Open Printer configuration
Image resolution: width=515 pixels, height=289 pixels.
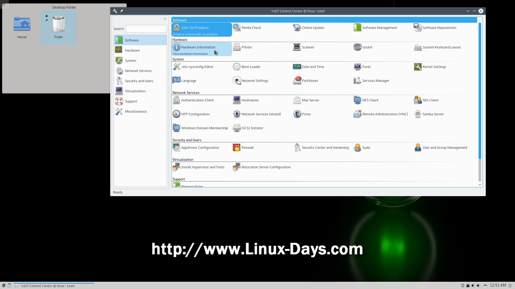click(x=242, y=47)
